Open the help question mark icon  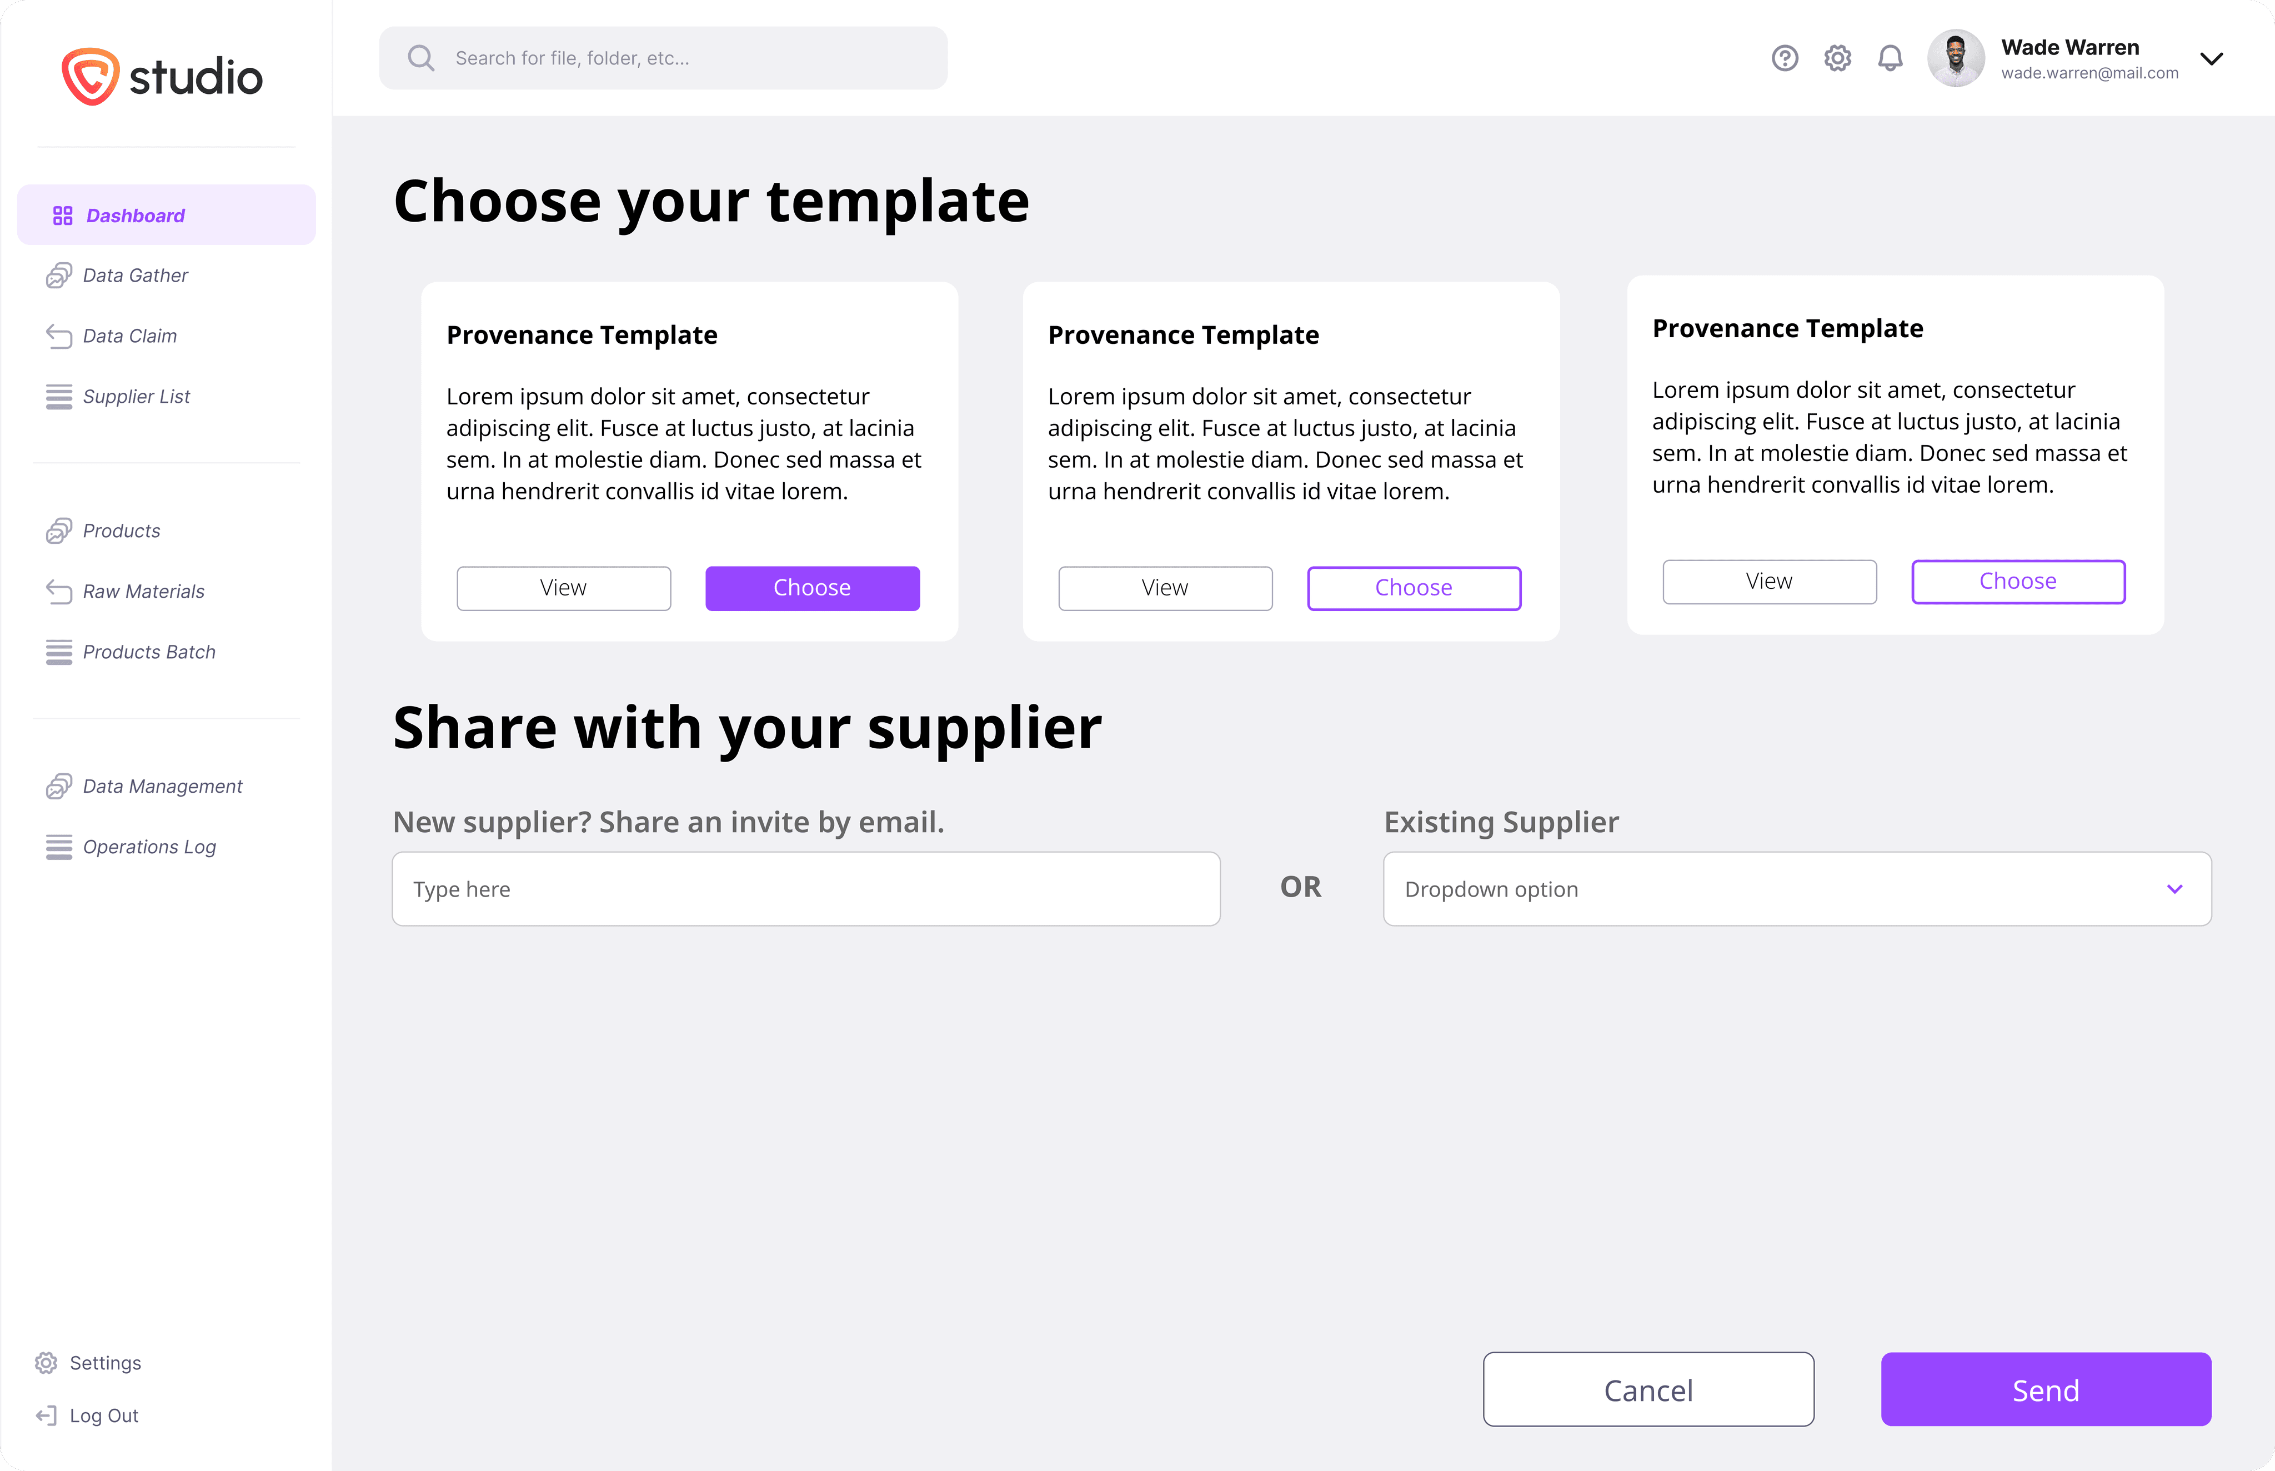[1784, 58]
